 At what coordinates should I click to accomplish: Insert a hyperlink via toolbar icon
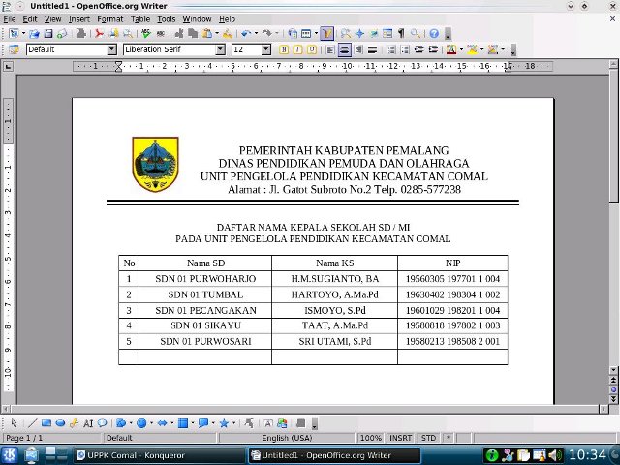tap(293, 34)
